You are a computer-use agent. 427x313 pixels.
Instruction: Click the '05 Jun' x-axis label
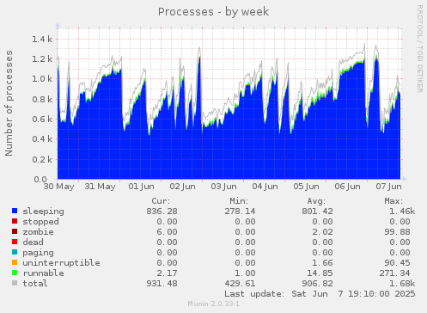tap(306, 187)
